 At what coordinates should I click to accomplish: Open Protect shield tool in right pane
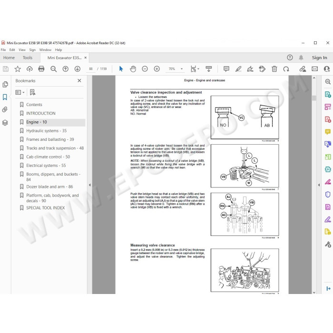tap(328, 194)
